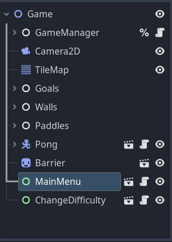This screenshot has width=172, height=242.
Task: Select the ChangeDifficulty node
Action: pos(70,200)
